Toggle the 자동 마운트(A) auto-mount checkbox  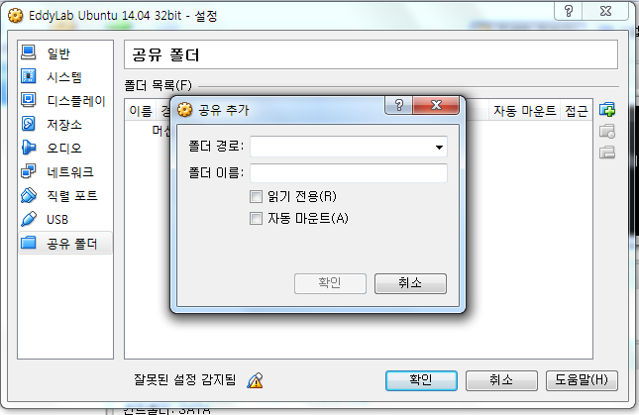pos(256,219)
